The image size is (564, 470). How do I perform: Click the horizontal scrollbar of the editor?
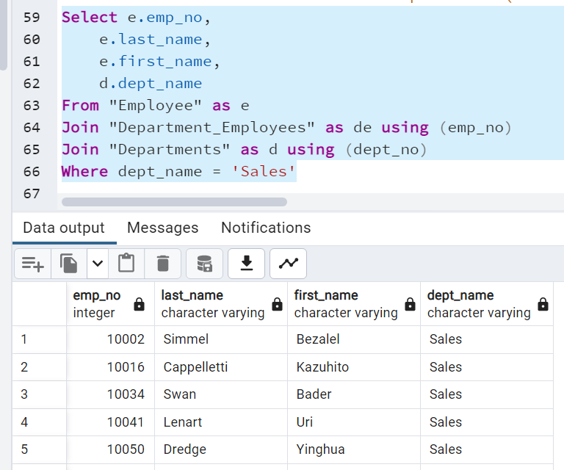pos(174,202)
